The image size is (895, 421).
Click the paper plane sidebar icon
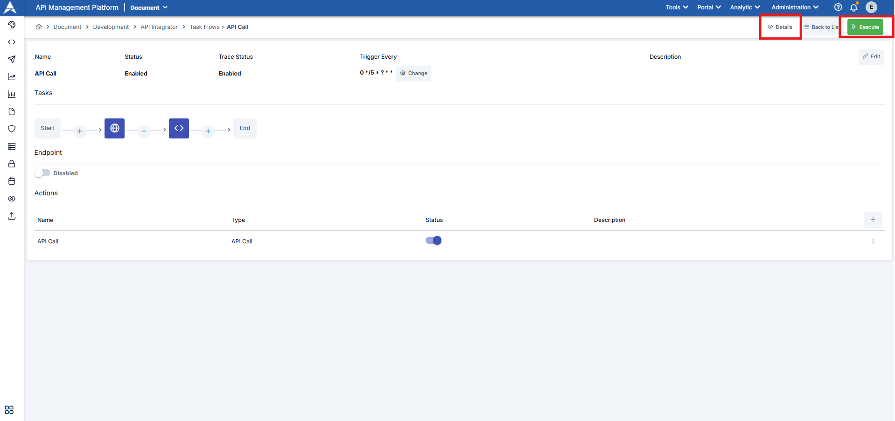coord(12,59)
